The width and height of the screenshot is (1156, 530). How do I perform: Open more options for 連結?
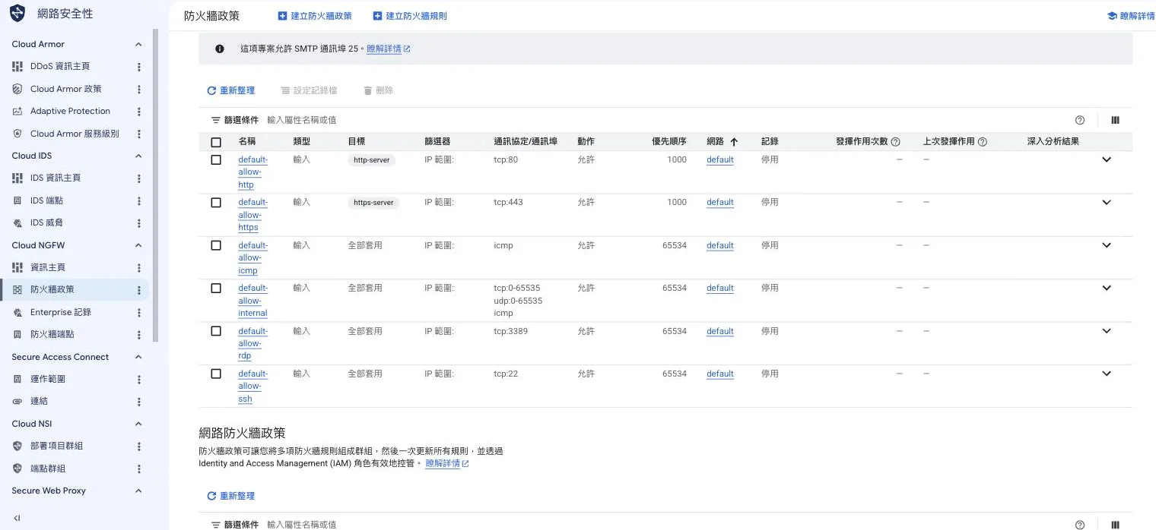[x=139, y=401]
